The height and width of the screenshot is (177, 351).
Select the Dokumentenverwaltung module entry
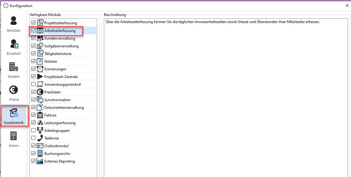(x=64, y=108)
